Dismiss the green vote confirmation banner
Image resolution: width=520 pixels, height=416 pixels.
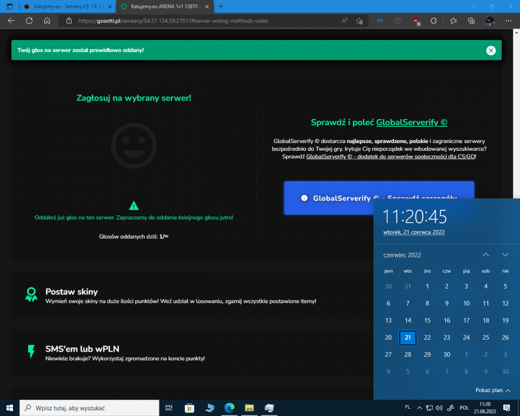coord(491,50)
